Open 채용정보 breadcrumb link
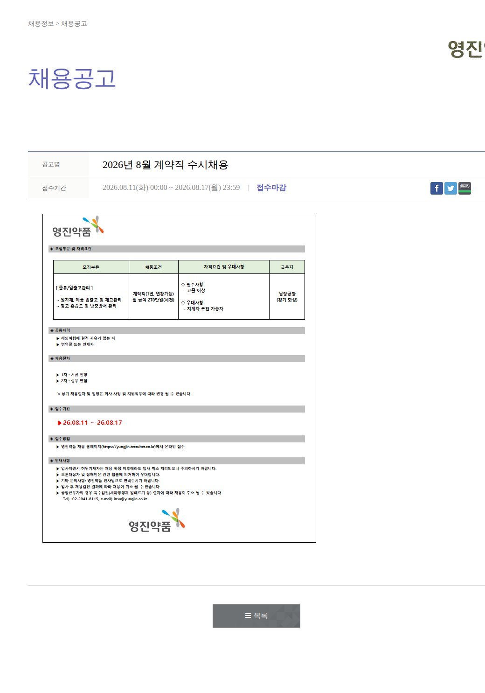 pyautogui.click(x=41, y=24)
